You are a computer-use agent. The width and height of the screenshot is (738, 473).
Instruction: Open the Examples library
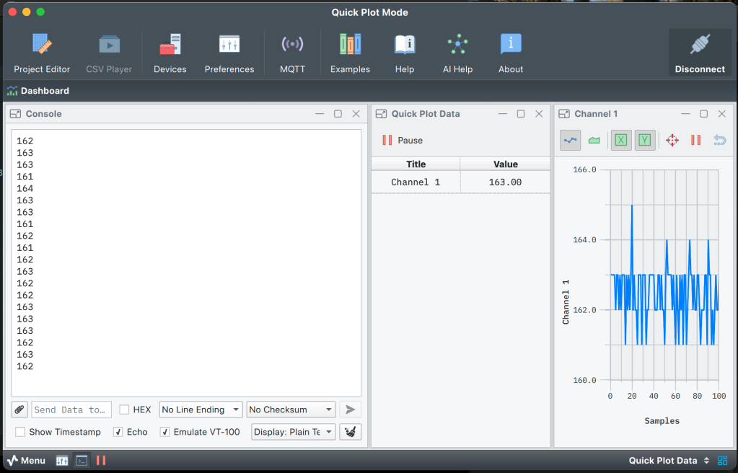[350, 53]
